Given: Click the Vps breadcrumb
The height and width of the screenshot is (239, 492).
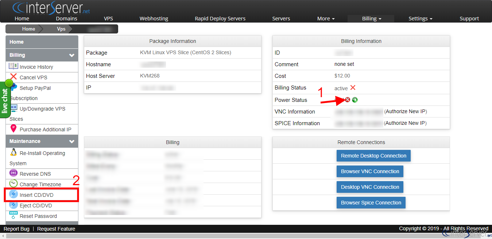Looking at the screenshot, I should click(x=61, y=29).
